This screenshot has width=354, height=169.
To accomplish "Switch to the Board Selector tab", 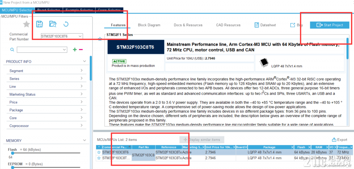I will coord(48,10).
